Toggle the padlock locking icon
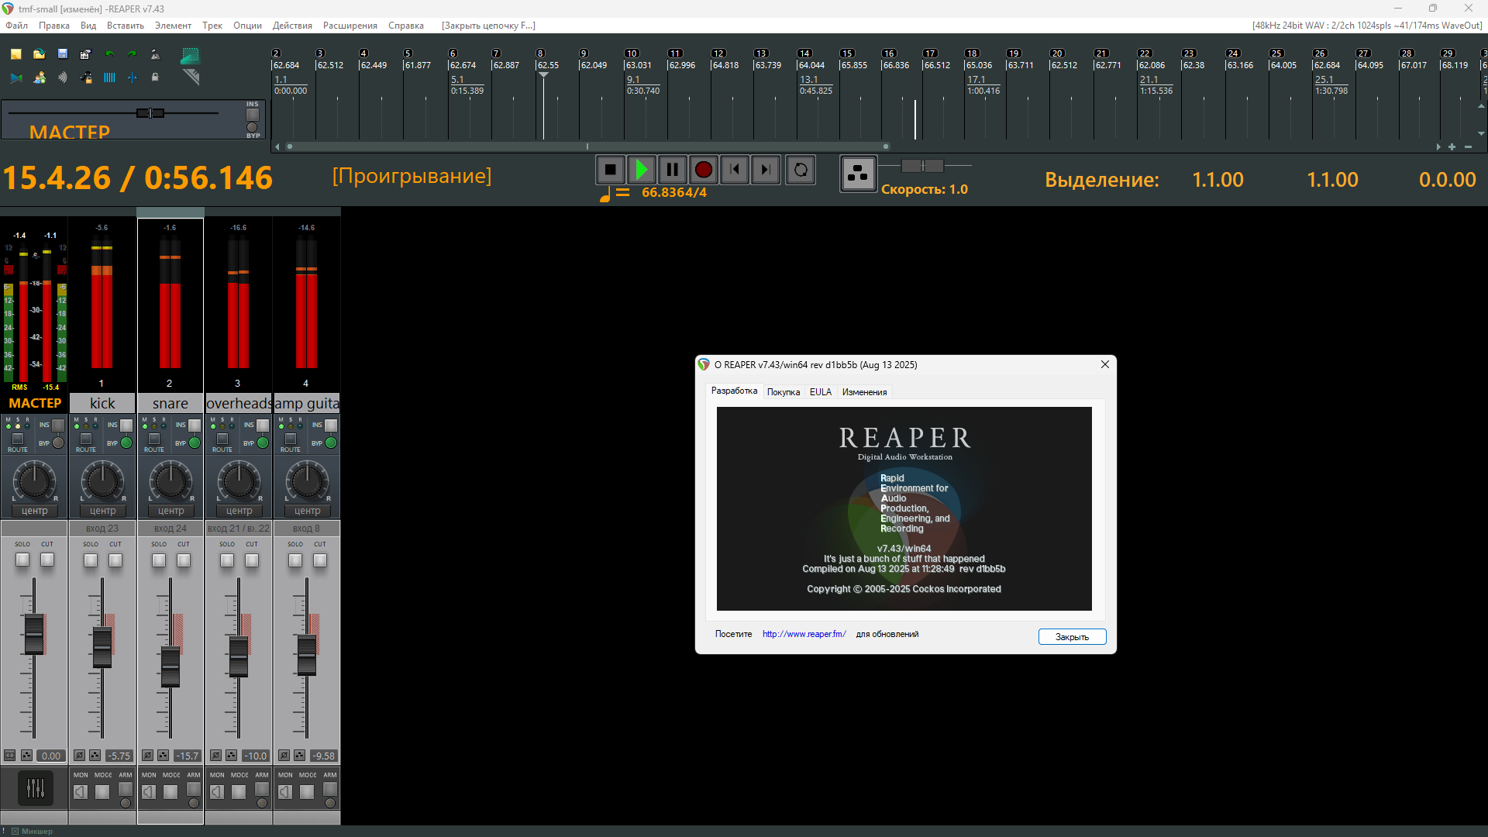This screenshot has width=1488, height=837. tap(155, 77)
